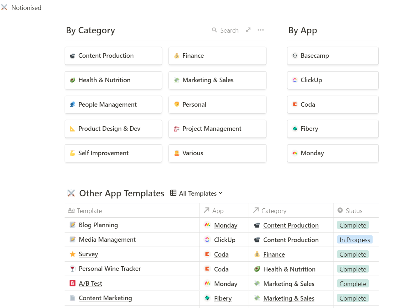Screen dimensions: 412x308
Task: Click the money bag icon on Finance card
Action: [x=177, y=56]
